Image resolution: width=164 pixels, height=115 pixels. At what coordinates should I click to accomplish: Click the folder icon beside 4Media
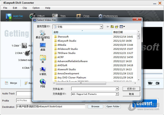coord(55,45)
